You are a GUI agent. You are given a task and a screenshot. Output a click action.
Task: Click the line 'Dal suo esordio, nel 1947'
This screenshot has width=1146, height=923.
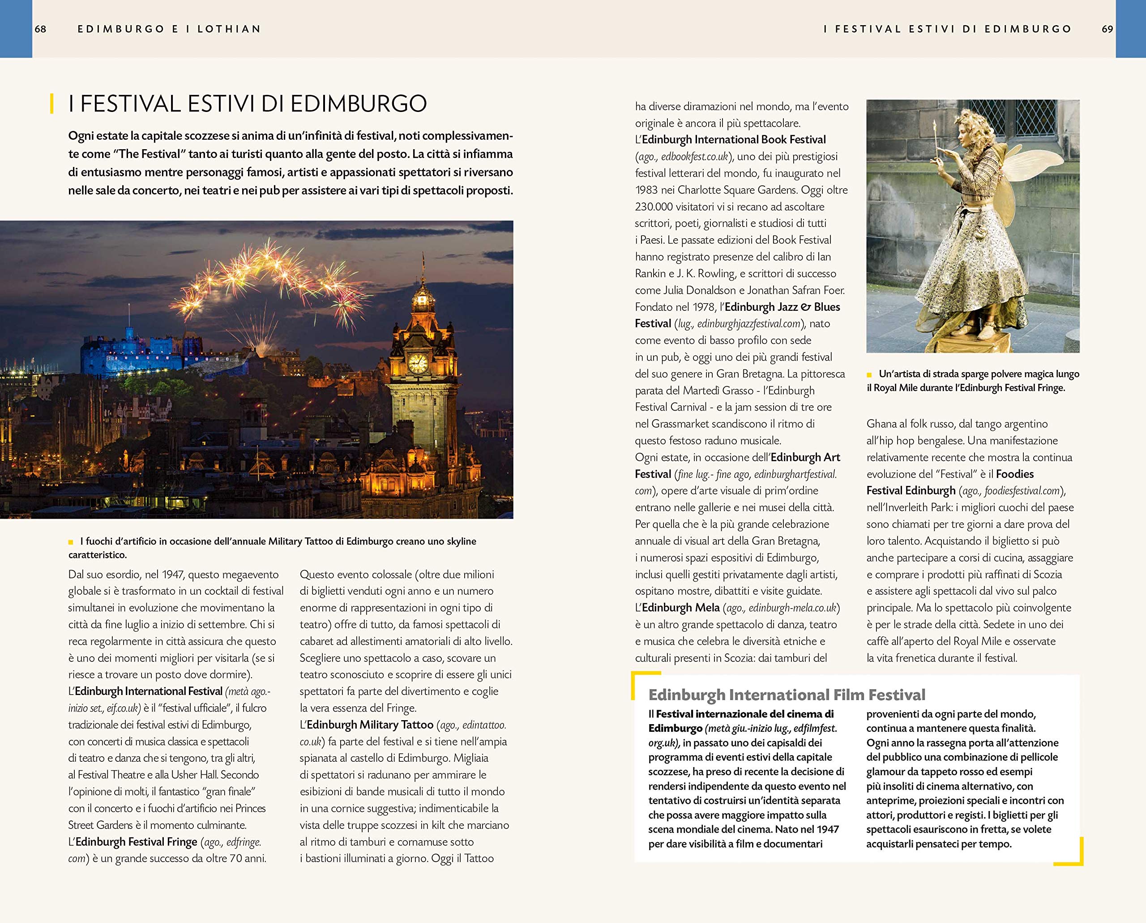pos(127,574)
